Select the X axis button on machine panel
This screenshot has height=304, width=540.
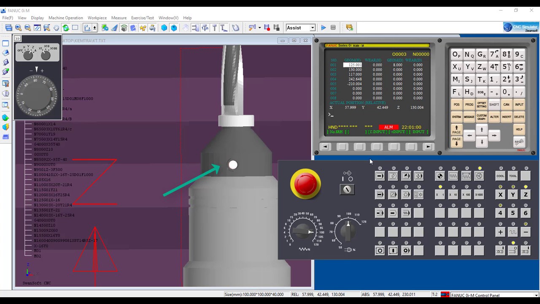pos(500,195)
